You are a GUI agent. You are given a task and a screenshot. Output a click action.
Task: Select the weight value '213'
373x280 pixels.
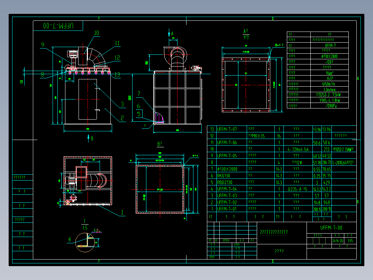pyautogui.click(x=327, y=149)
